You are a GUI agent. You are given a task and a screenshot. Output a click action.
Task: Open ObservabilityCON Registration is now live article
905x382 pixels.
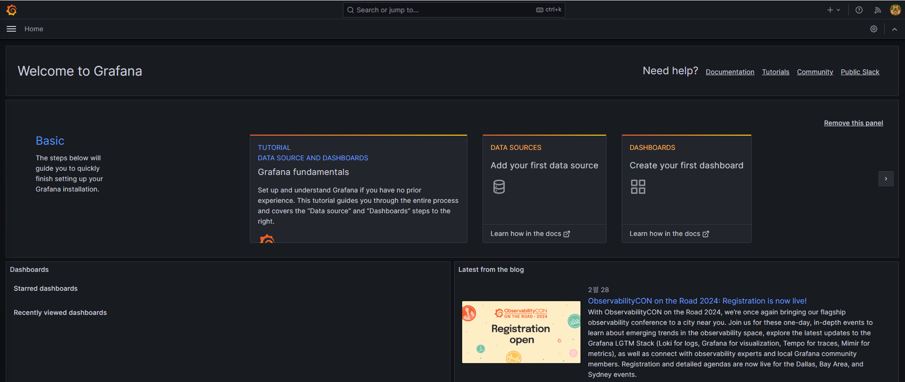[697, 301]
